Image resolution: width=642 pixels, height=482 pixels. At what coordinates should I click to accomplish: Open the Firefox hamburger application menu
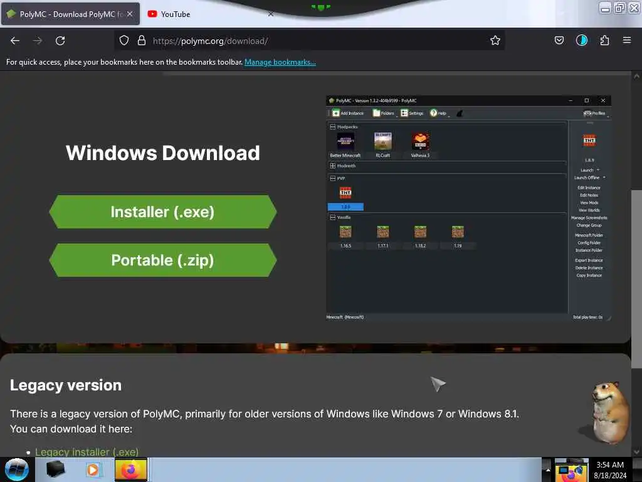627,41
